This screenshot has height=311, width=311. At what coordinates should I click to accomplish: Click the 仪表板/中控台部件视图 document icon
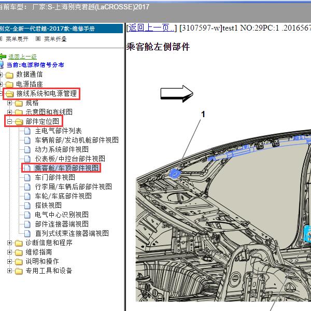coord(27,159)
